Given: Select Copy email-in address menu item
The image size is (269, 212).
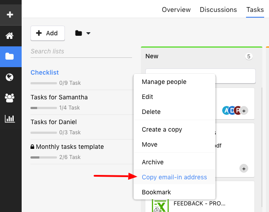Looking at the screenshot, I should (174, 177).
